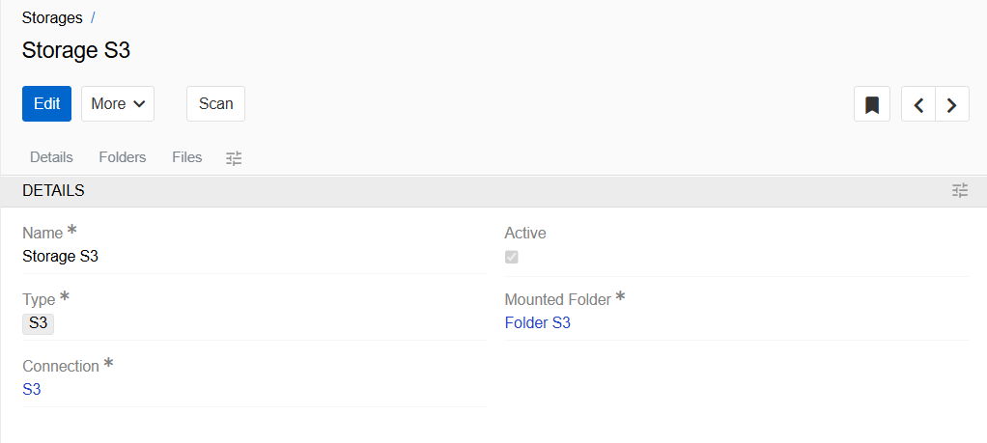The height and width of the screenshot is (443, 987).
Task: Go to the next record arrow
Action: tap(952, 104)
